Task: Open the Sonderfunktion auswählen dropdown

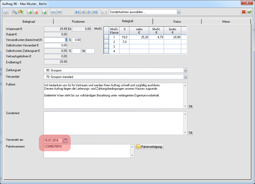Action: point(179,12)
